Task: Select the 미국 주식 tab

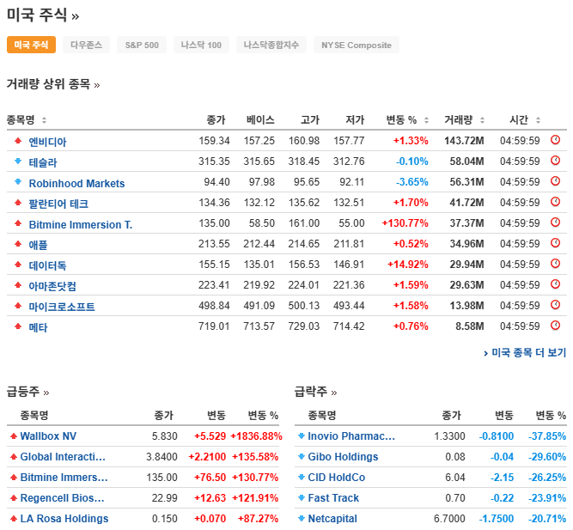Action: coord(31,45)
